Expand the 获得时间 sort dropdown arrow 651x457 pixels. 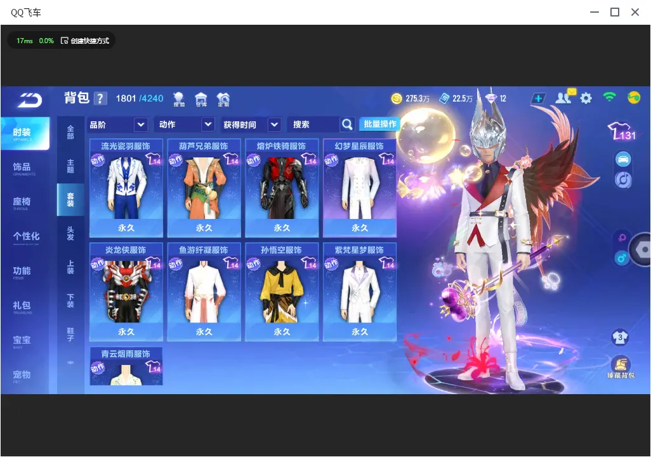[274, 124]
